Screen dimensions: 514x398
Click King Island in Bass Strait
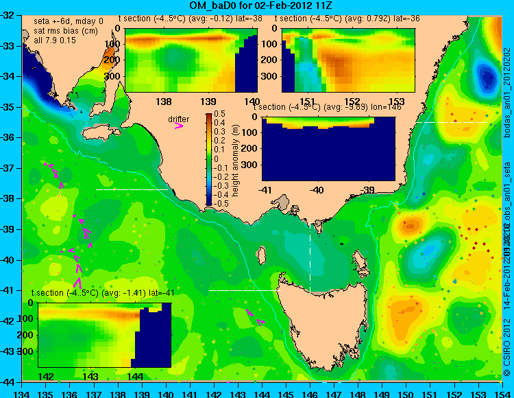click(261, 256)
